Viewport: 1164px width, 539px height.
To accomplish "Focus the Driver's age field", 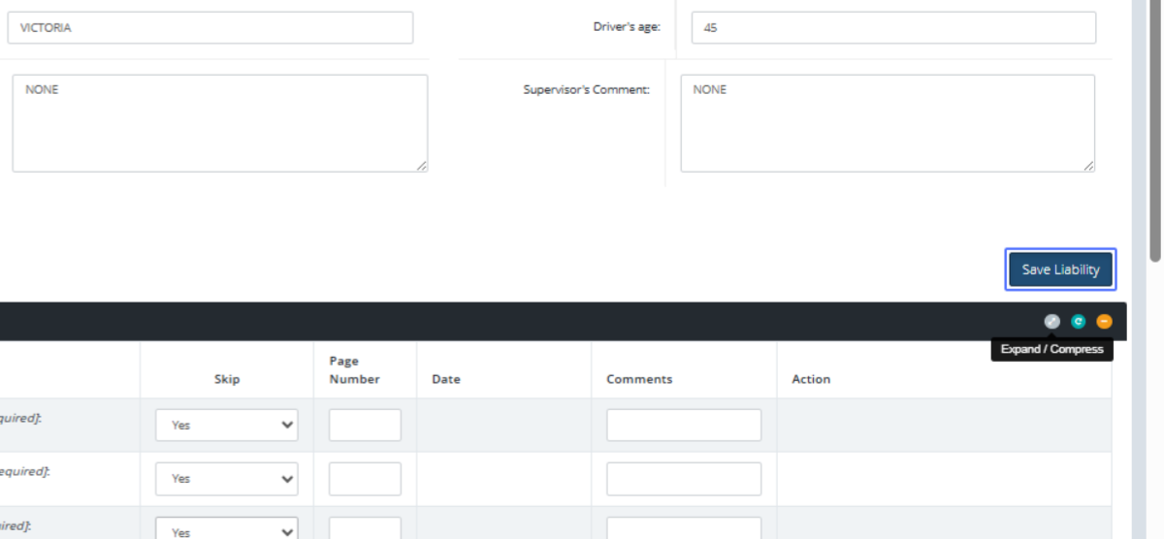I will pos(893,28).
